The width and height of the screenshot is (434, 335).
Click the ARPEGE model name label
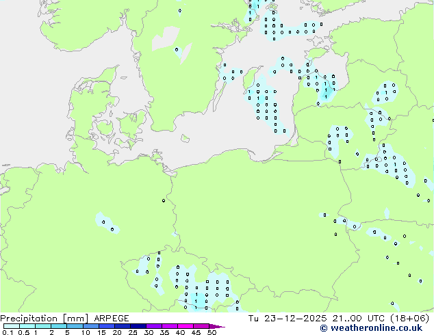[112, 319]
